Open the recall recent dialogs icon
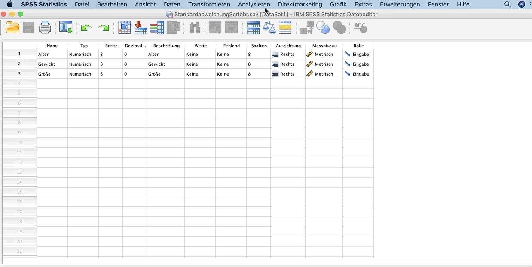The width and height of the screenshot is (532, 267). [66, 28]
